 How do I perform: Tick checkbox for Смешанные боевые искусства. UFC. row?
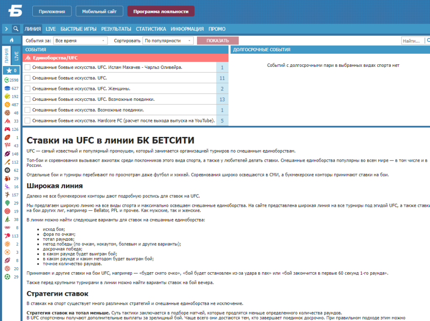coord(27,78)
